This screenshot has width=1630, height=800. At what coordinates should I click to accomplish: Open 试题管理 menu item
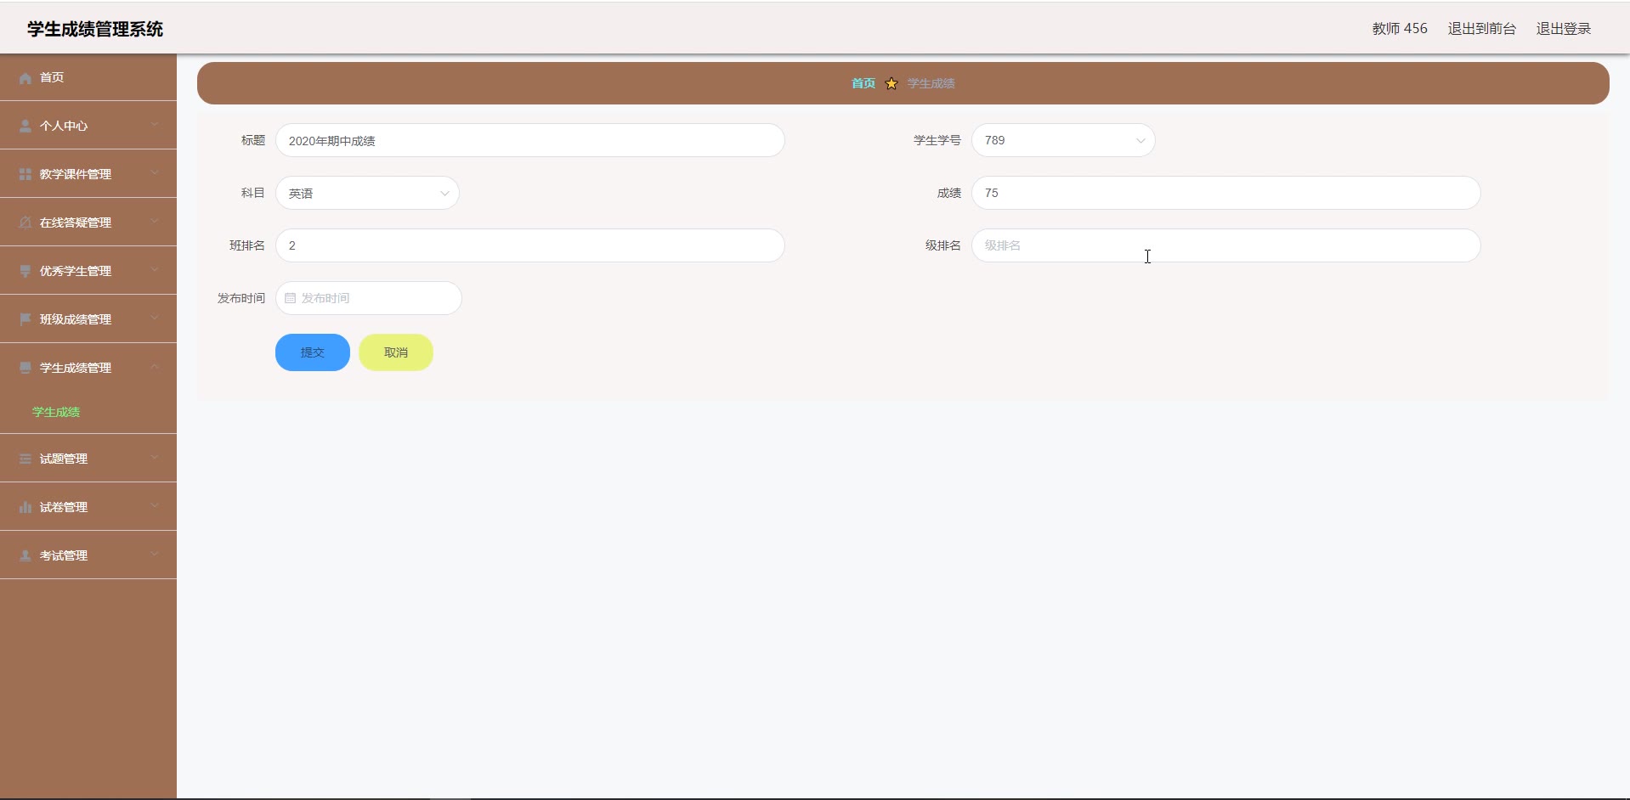click(88, 459)
